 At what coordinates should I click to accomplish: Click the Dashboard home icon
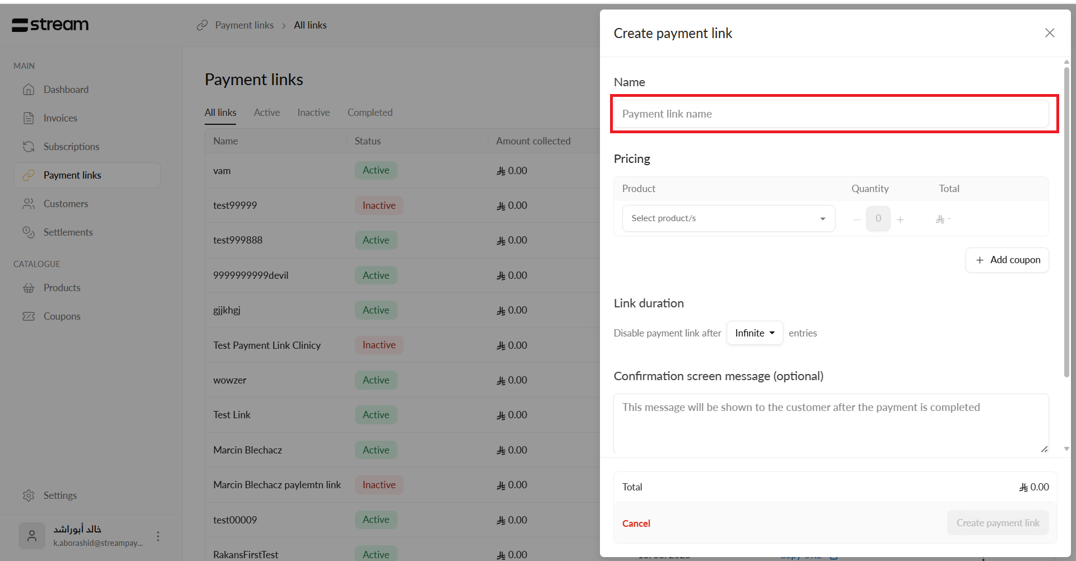29,90
